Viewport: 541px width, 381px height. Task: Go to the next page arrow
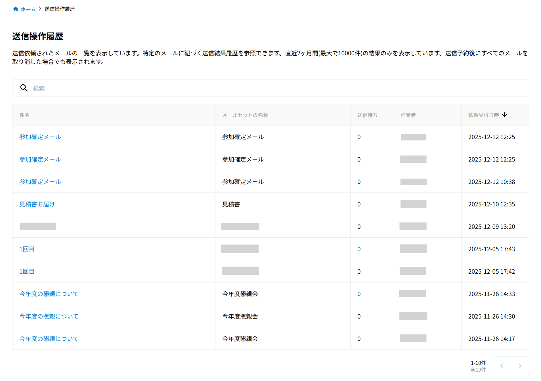point(520,366)
